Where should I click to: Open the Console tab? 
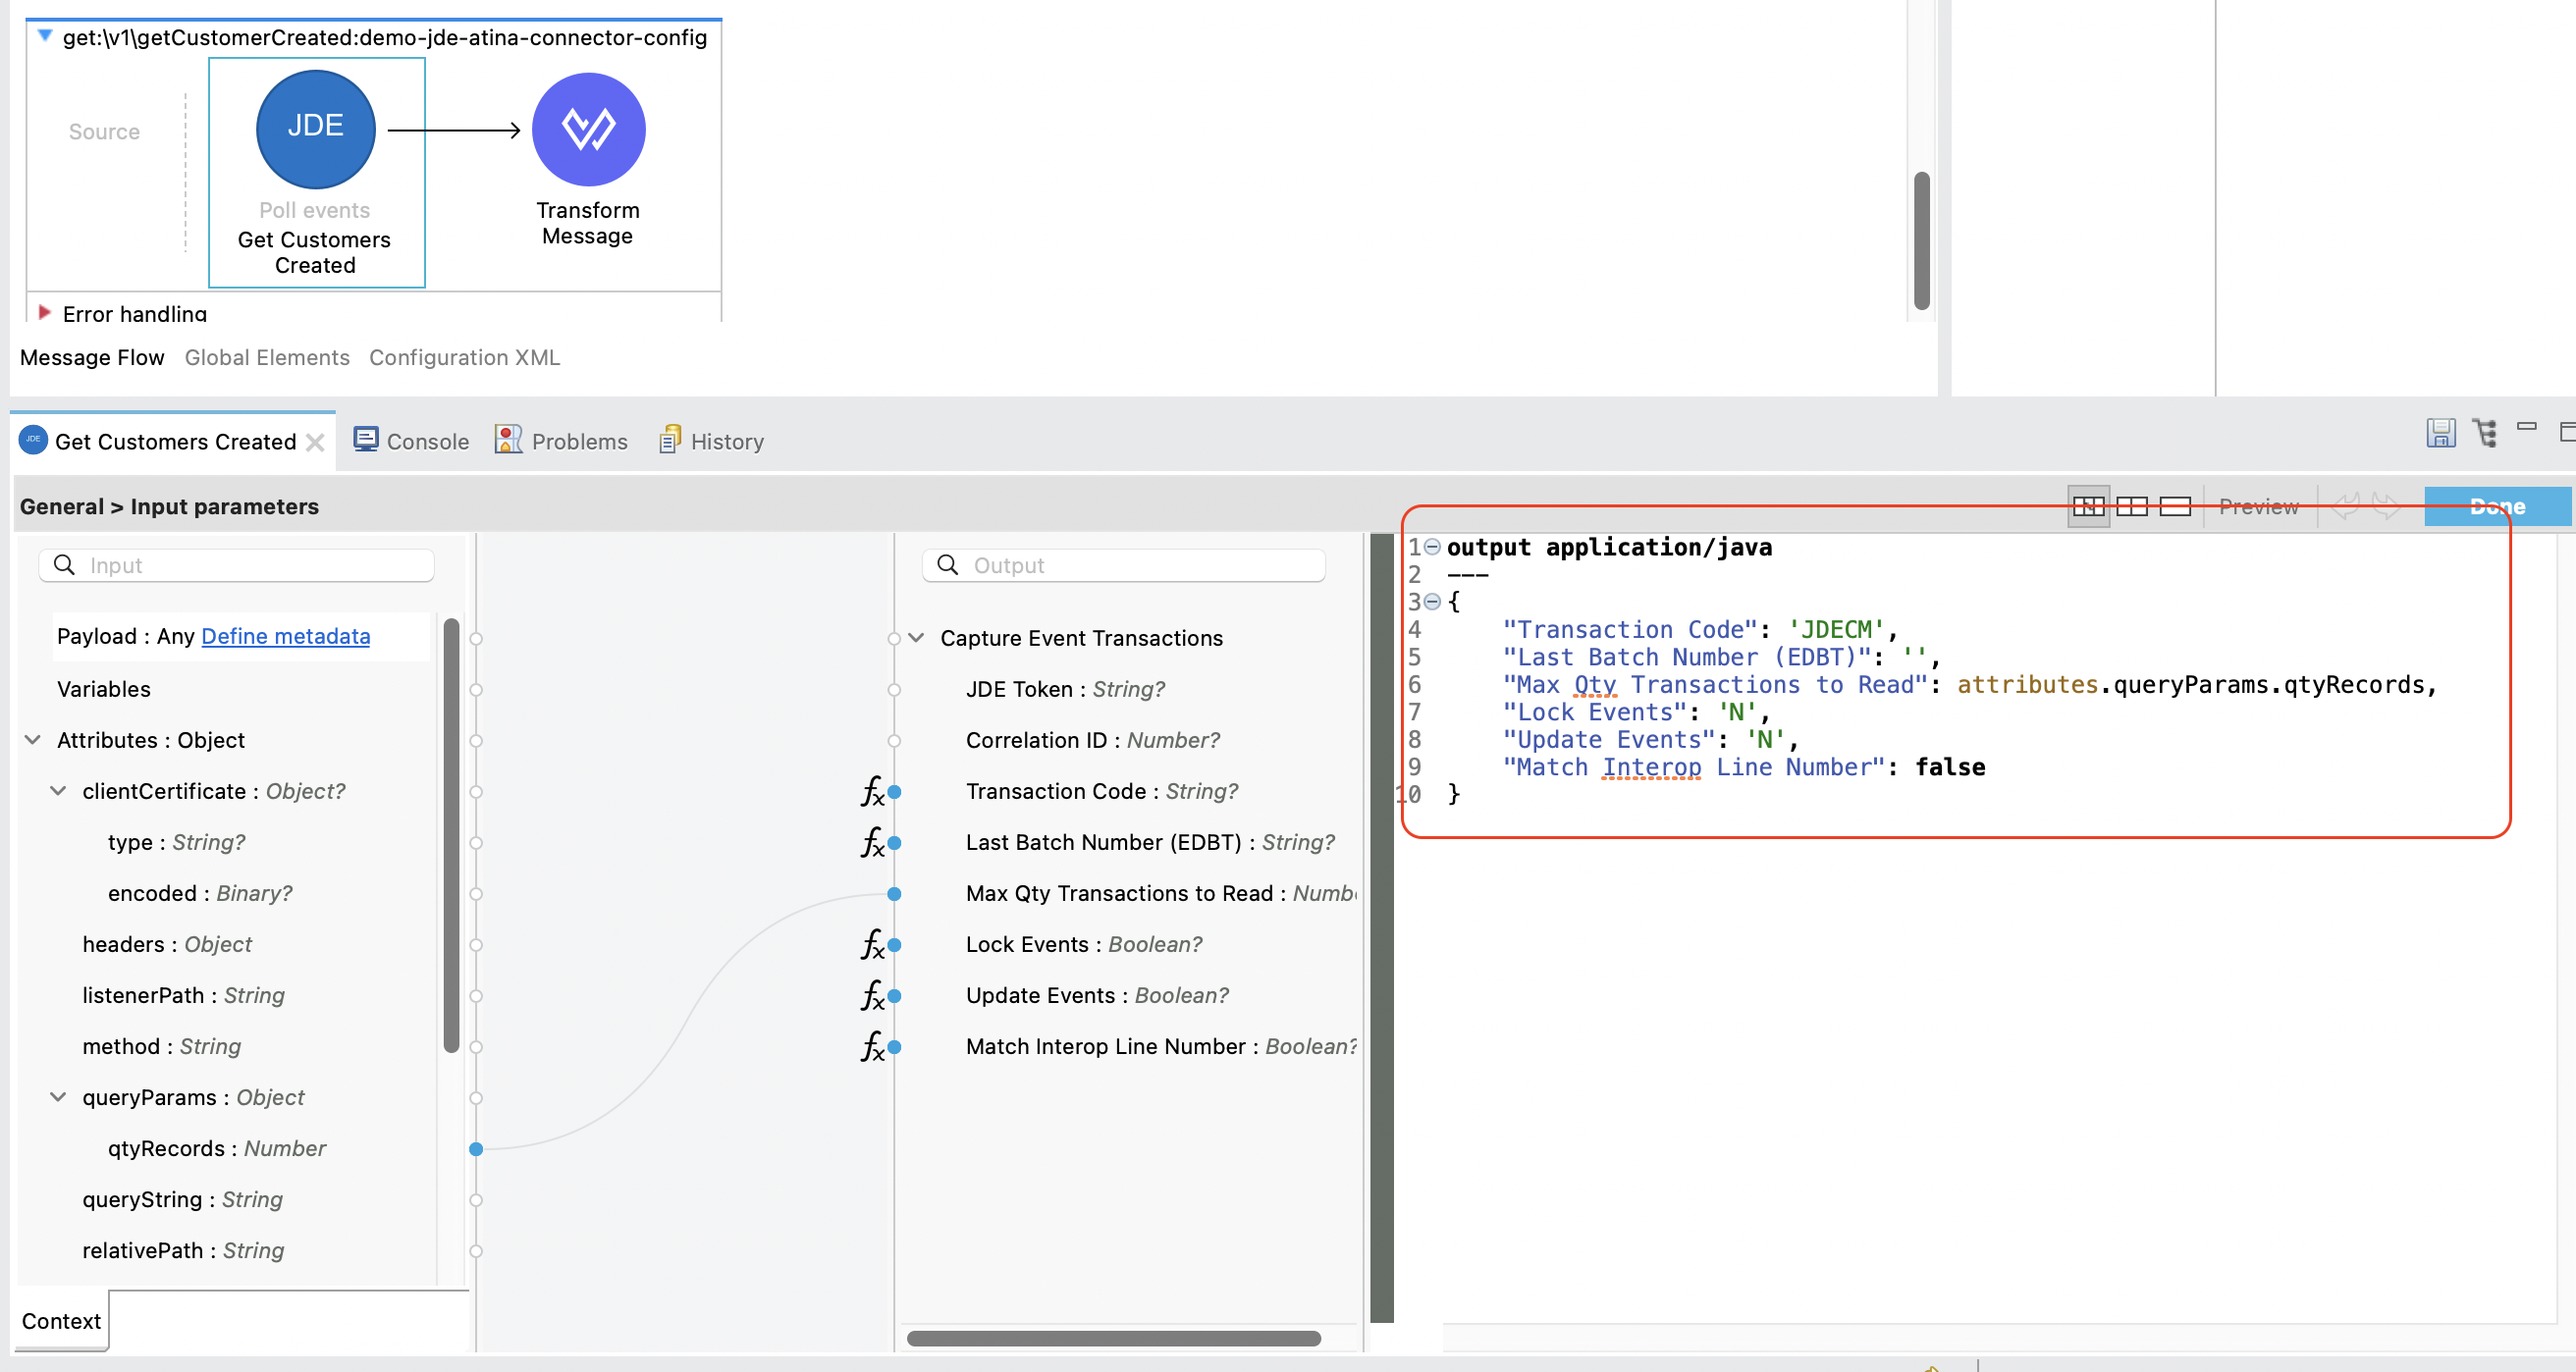point(411,442)
